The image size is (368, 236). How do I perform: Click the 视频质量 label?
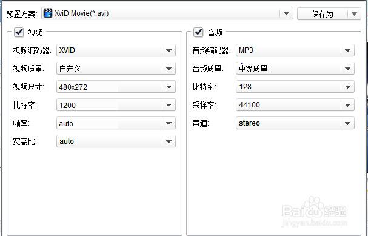pos(28,69)
